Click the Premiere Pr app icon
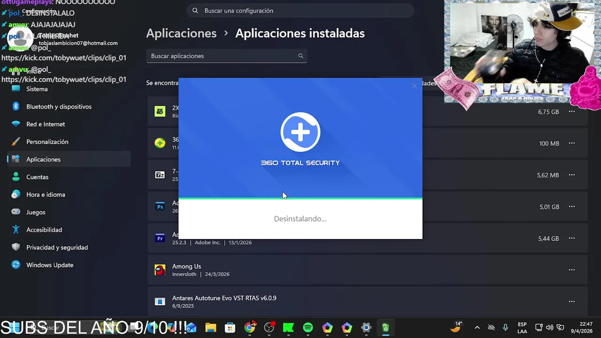Screen dimensions: 601x338 coord(160,238)
